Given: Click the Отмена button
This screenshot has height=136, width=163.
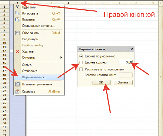Looking at the screenshot, I should tap(123, 82).
